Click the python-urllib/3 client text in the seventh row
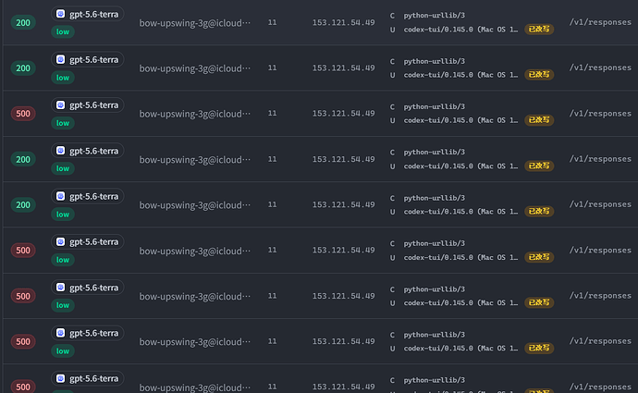 435,289
